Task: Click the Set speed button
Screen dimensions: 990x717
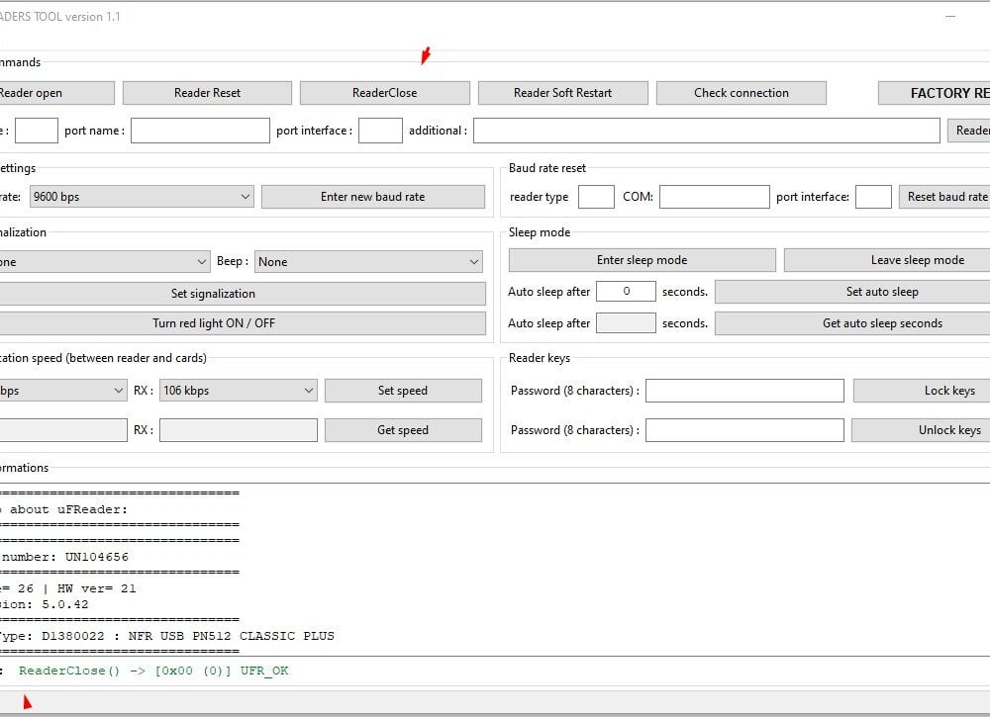Action: tap(403, 391)
